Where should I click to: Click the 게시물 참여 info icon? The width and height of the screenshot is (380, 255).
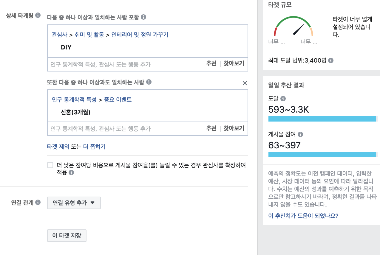300,134
